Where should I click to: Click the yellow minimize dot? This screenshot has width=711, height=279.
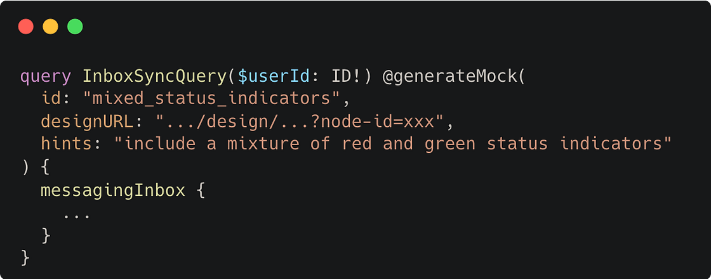50,27
